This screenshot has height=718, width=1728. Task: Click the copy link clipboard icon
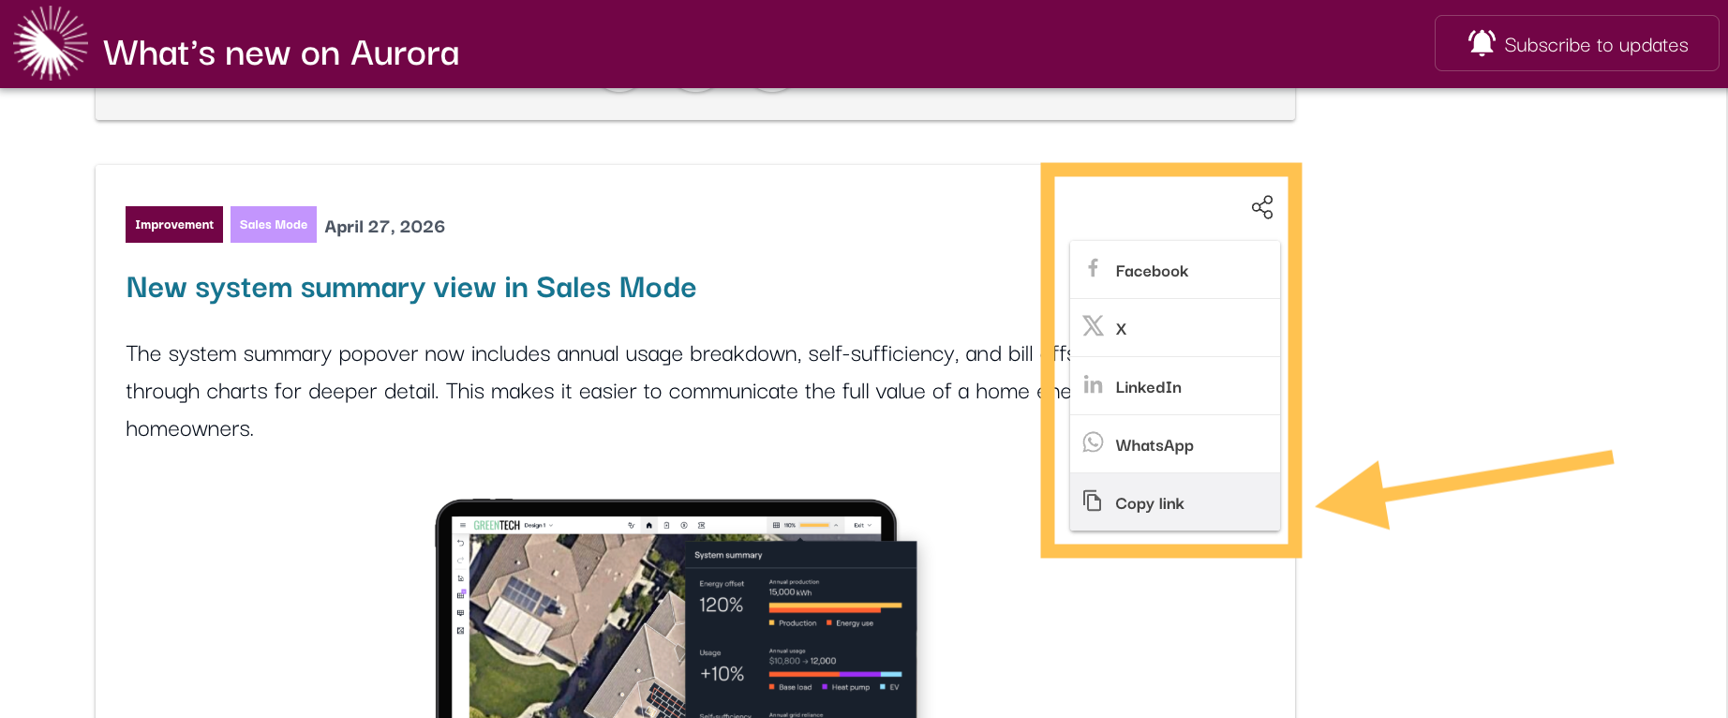pyautogui.click(x=1093, y=501)
